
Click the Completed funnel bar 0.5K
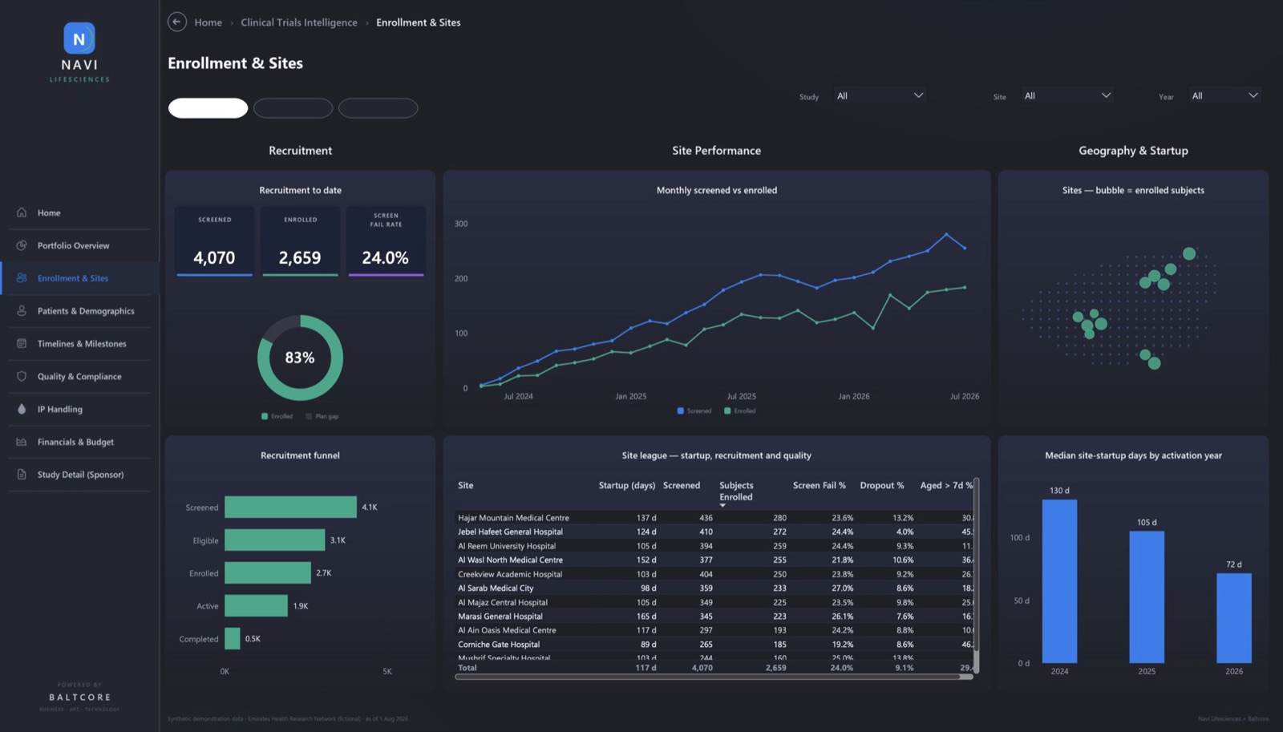[233, 639]
